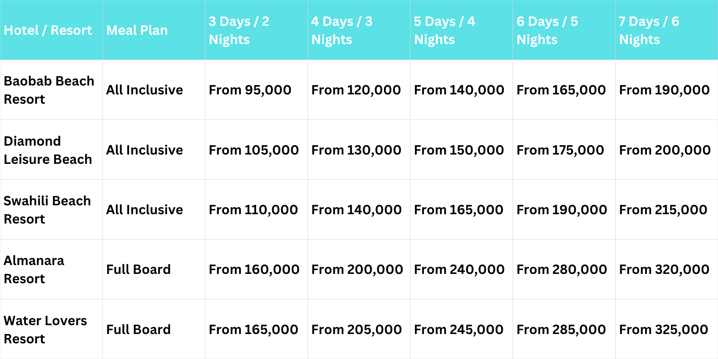
Task: Click the From 95,000 price cell
Action: [250, 90]
